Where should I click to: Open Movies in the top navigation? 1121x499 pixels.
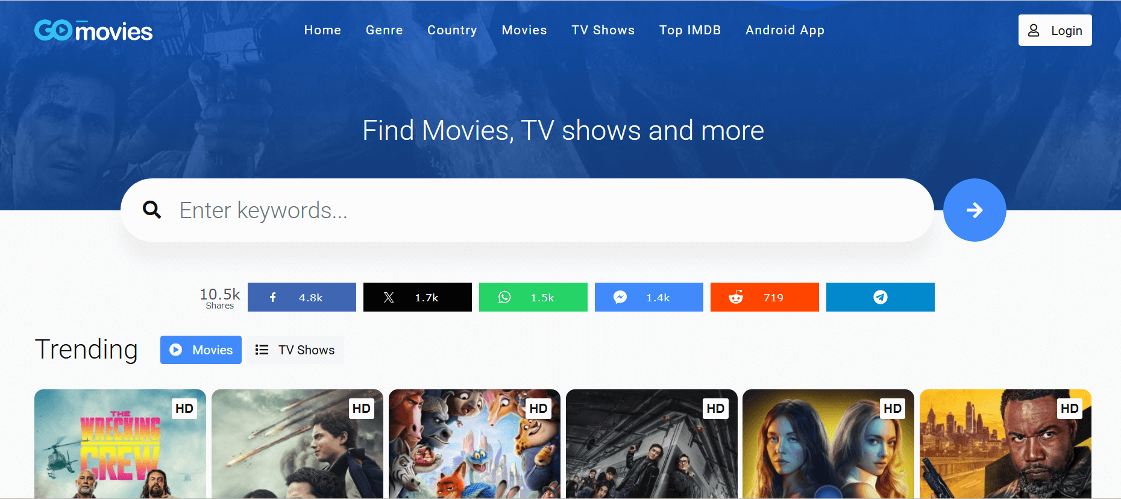[x=524, y=30]
